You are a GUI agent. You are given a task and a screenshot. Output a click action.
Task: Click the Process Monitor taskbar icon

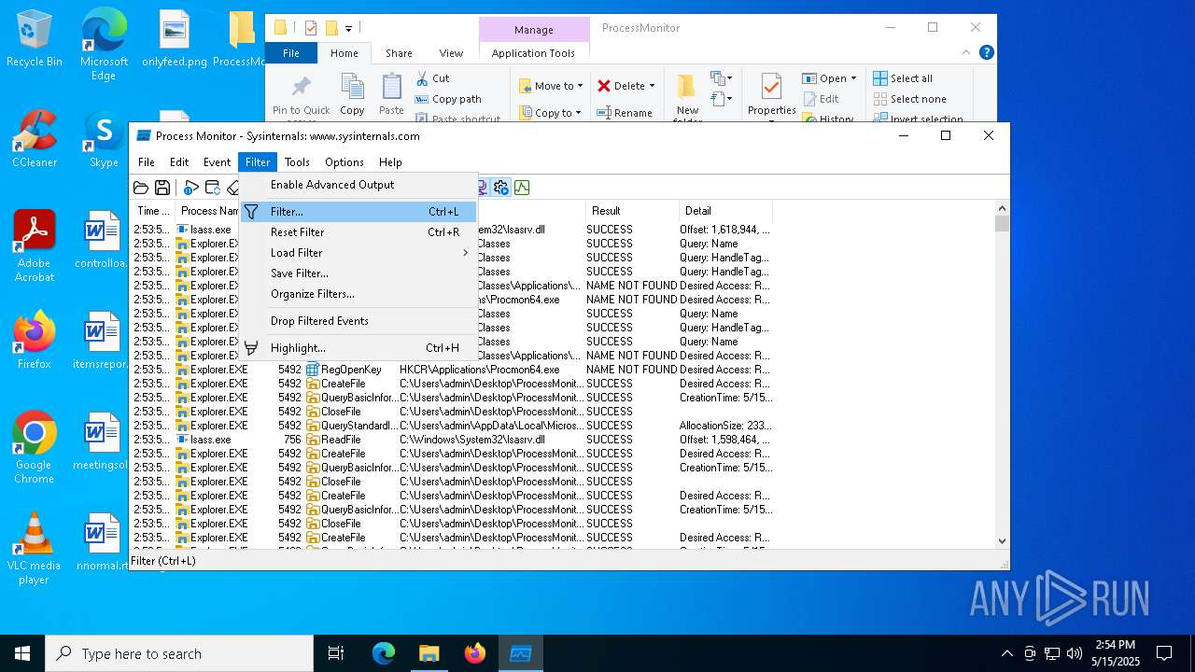click(521, 653)
